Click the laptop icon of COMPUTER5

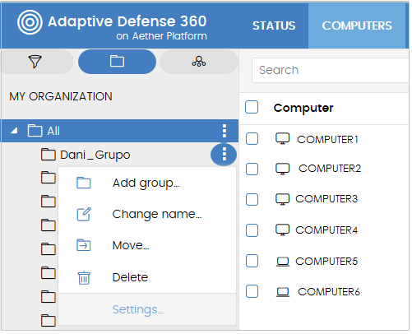(x=283, y=262)
